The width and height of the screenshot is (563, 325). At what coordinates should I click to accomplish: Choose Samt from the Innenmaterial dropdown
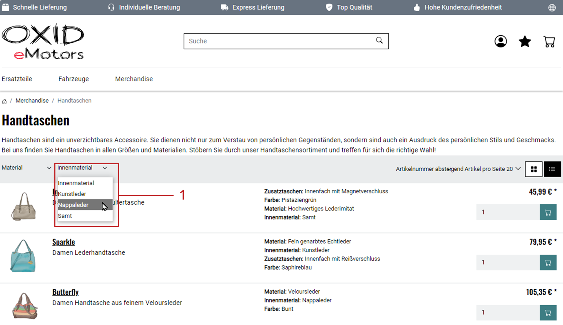pos(65,216)
